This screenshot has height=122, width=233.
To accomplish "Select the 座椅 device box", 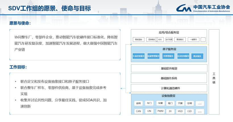I will click(x=138, y=103).
